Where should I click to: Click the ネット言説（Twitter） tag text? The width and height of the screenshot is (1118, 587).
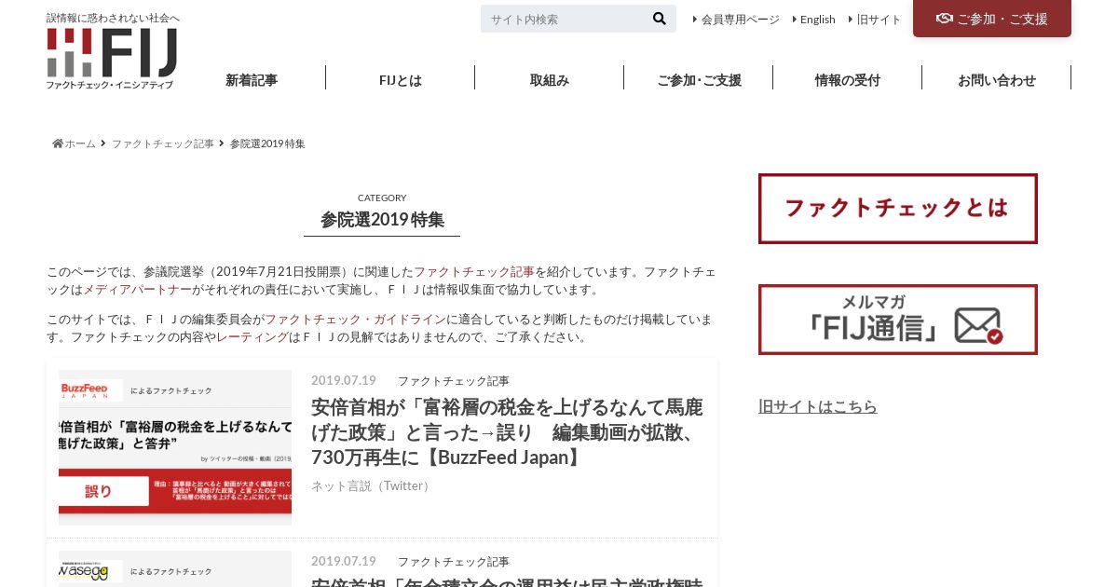[373, 485]
